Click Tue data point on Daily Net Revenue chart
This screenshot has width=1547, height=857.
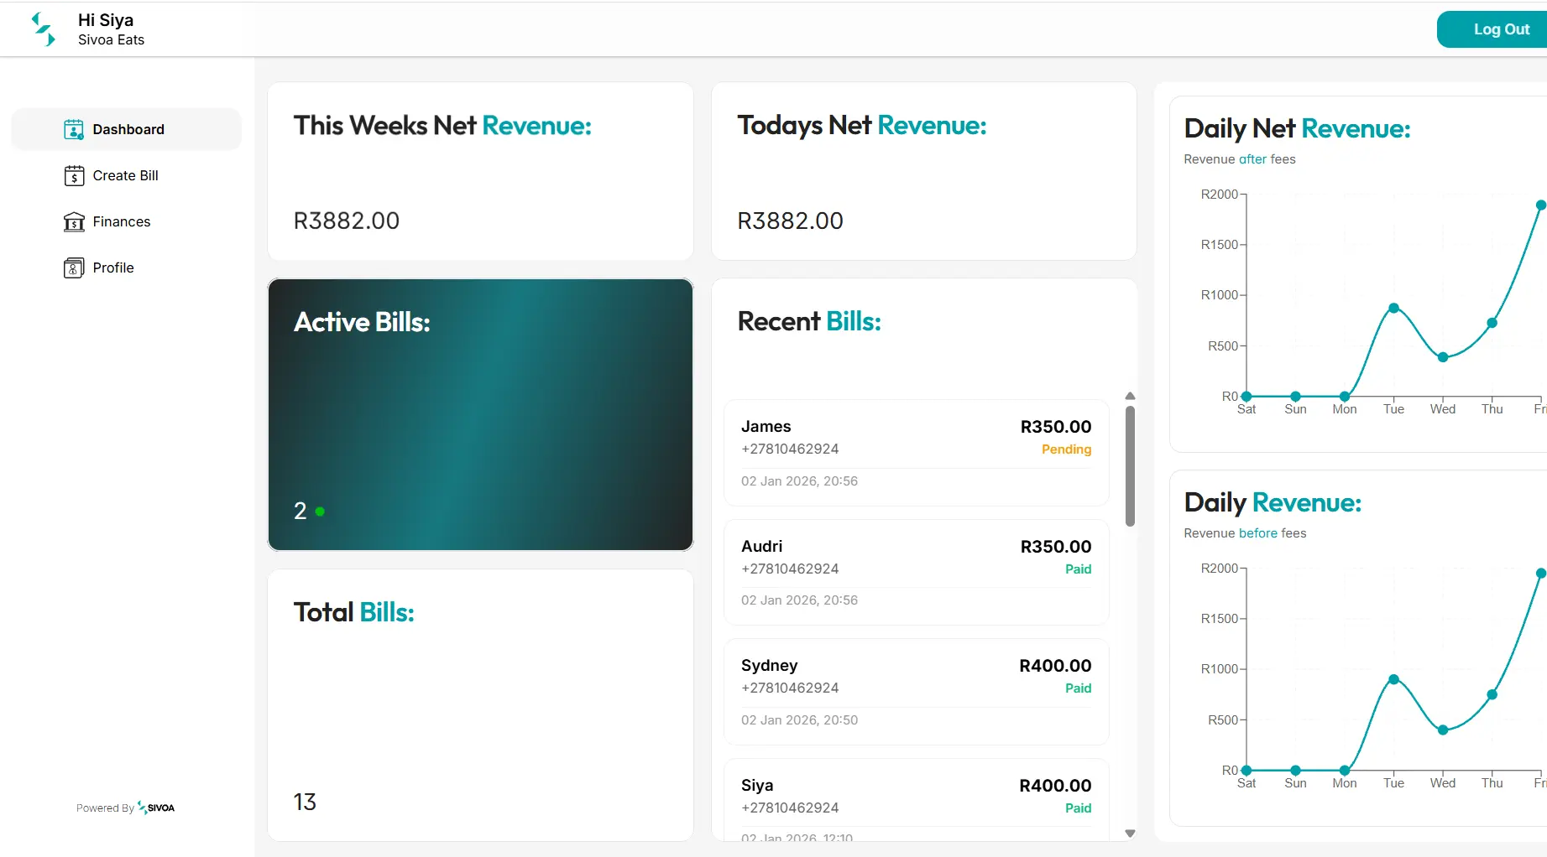click(x=1393, y=309)
